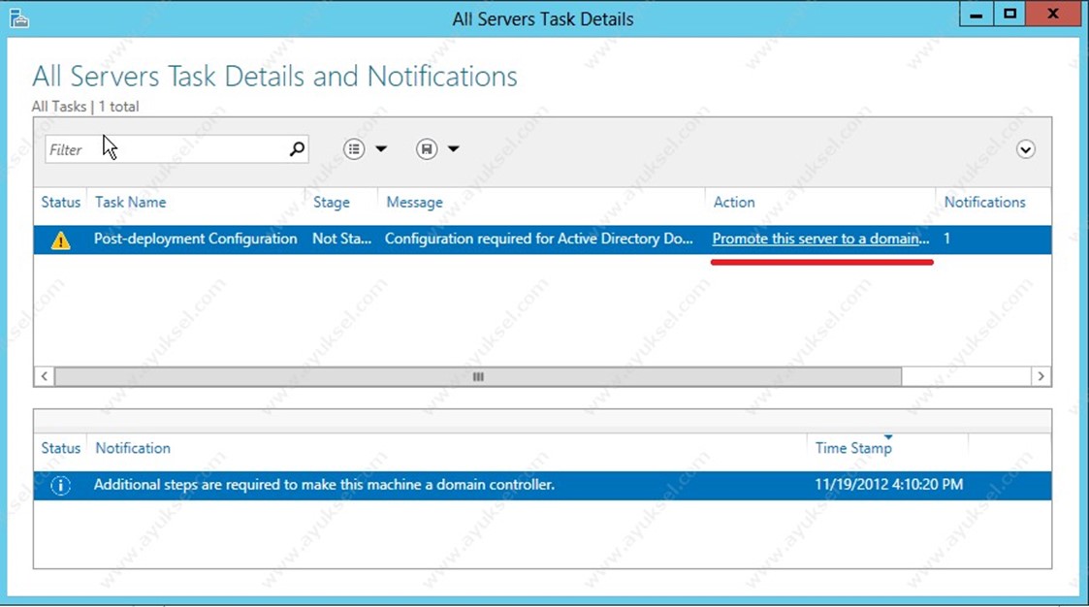Sort by Status column in tasks table

(x=60, y=202)
